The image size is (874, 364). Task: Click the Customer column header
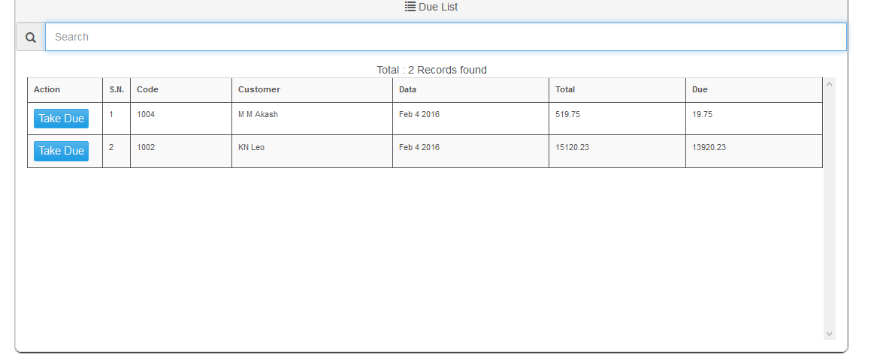259,89
